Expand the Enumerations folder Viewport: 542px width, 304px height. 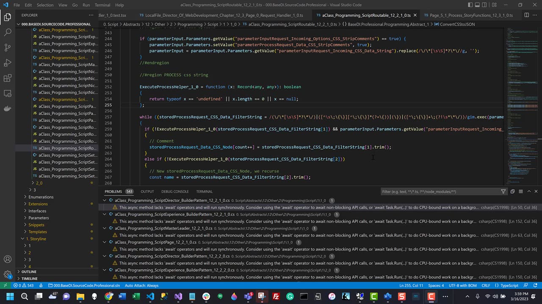(41, 197)
